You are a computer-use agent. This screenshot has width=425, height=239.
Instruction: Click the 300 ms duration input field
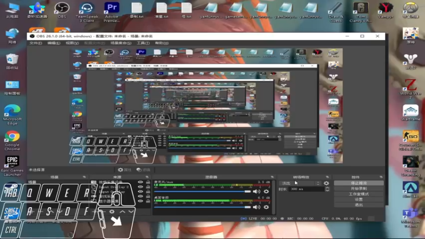307,189
